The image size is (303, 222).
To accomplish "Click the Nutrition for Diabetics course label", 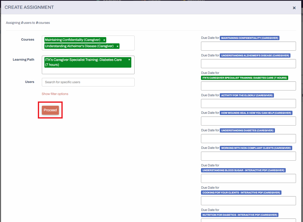I will point(239,215).
